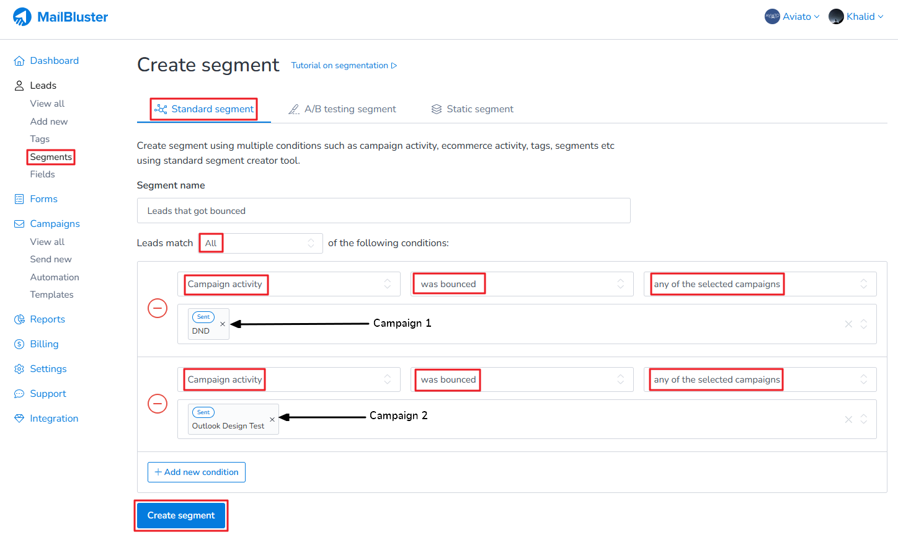Open the first Campaign activity dropdown

tap(288, 284)
